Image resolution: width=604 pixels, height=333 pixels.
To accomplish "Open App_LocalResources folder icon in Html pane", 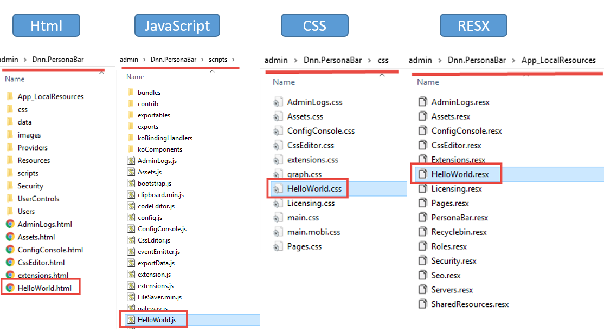I will point(10,96).
